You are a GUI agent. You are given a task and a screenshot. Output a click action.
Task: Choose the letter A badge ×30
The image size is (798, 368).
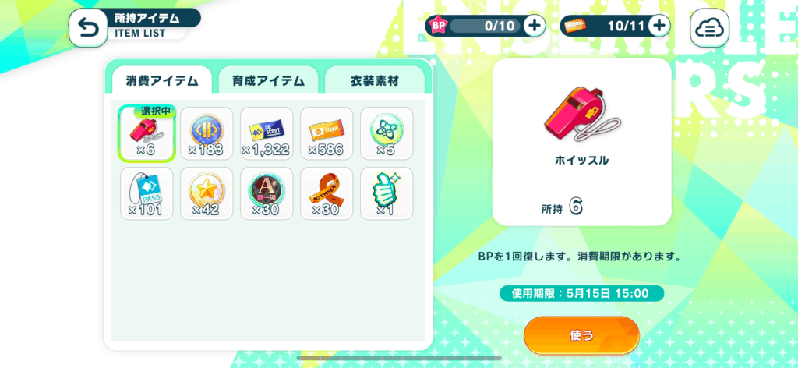tap(267, 193)
